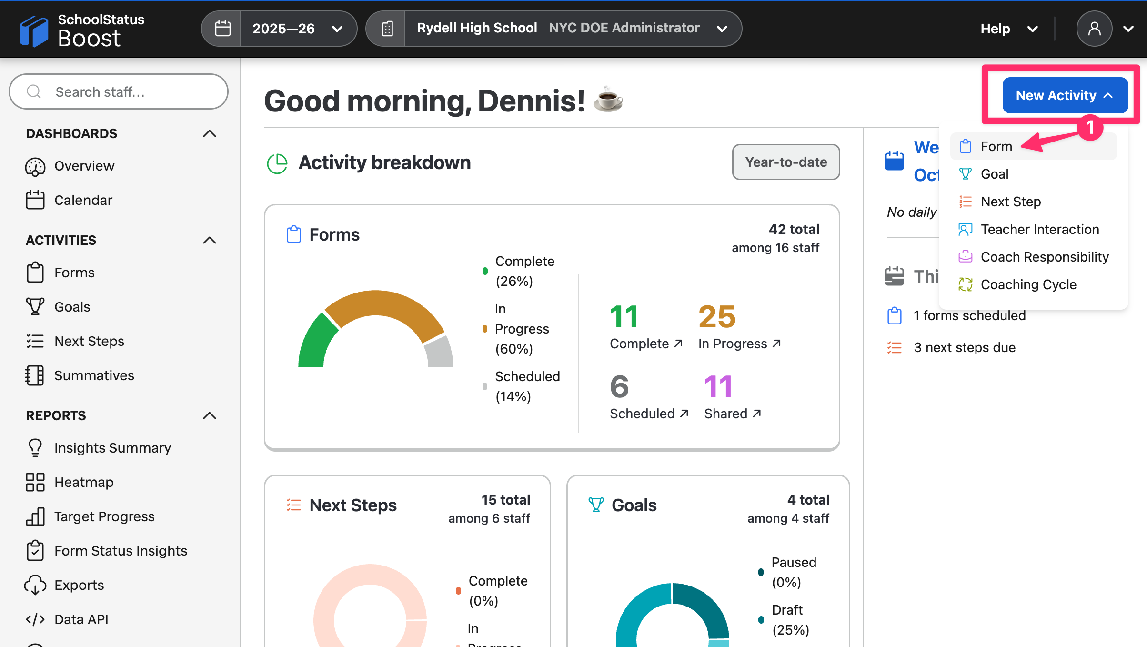Viewport: 1147px width, 647px height.
Task: Expand the Help menu
Action: 1009,29
